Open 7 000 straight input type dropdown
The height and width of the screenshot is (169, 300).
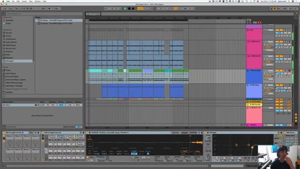[x=269, y=71]
